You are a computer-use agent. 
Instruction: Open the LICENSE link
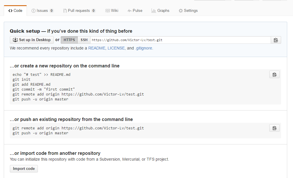(x=116, y=48)
